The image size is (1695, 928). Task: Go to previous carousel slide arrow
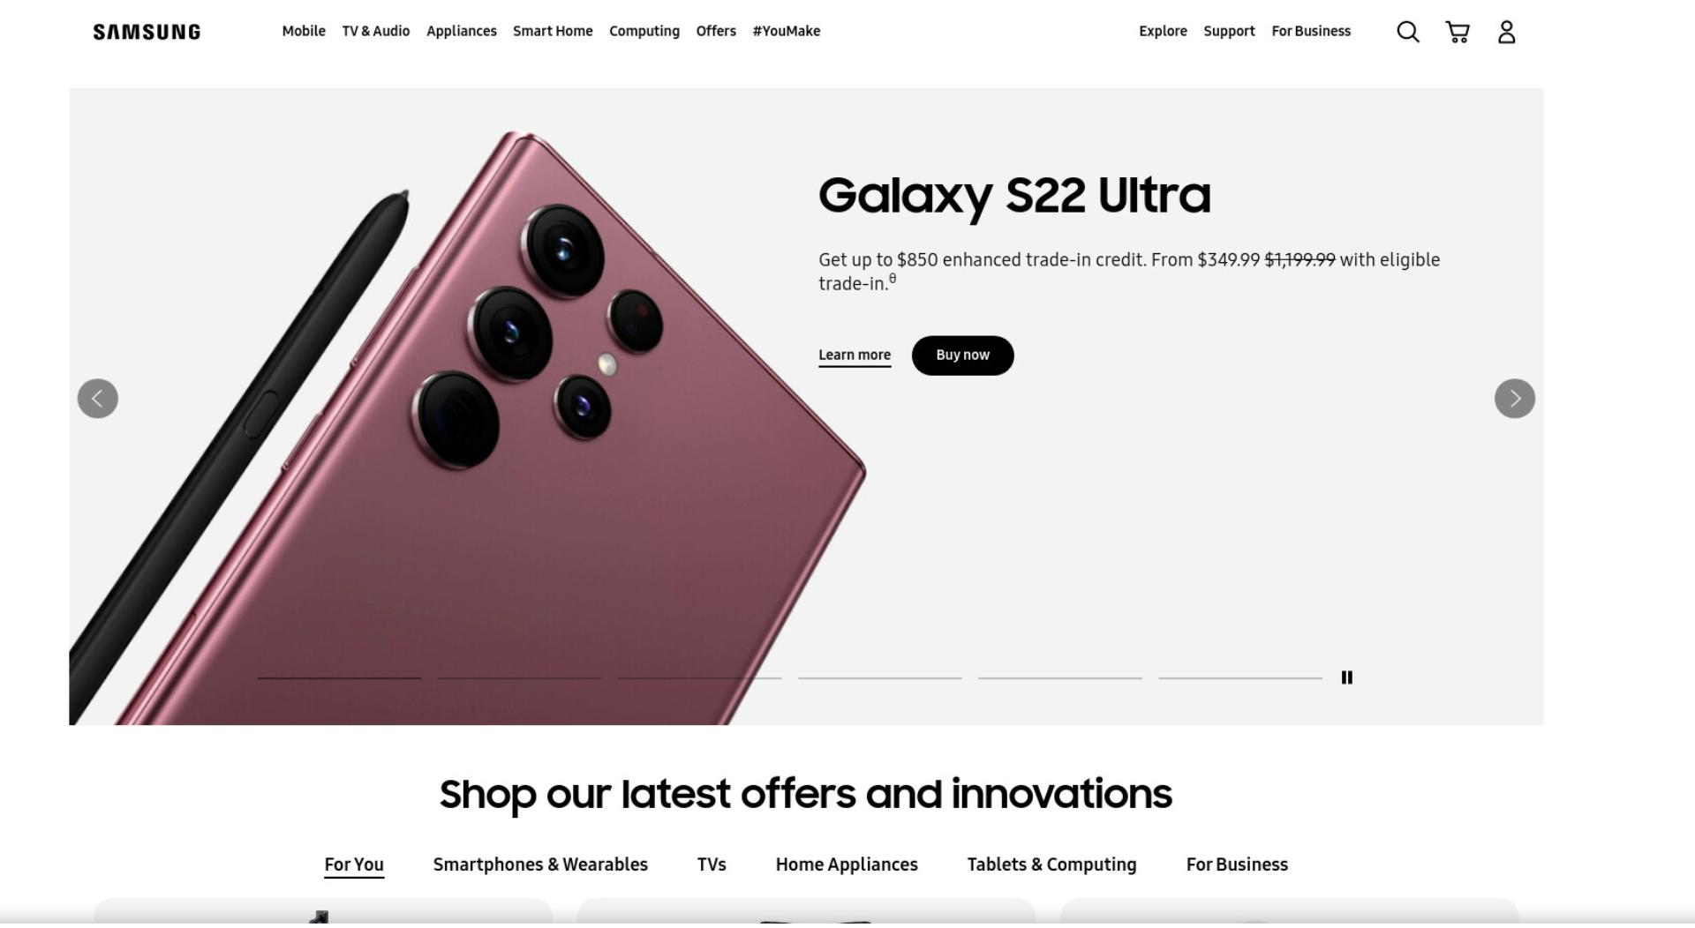(98, 399)
